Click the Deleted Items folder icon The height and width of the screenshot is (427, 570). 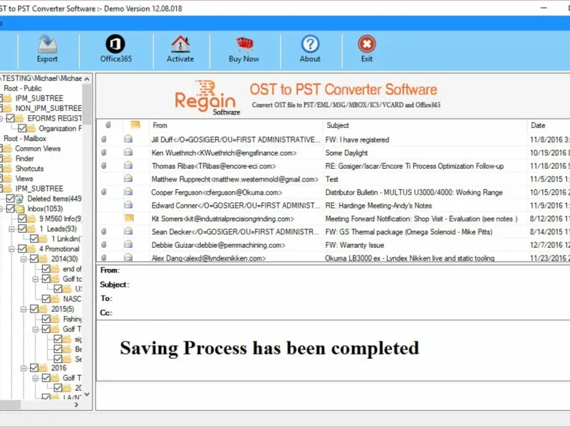pyautogui.click(x=19, y=199)
